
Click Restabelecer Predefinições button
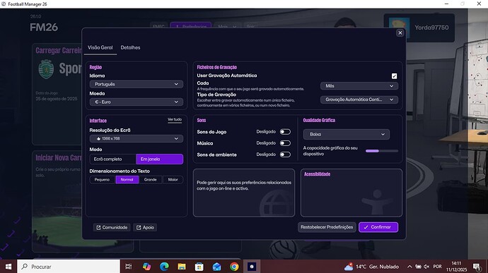point(327,227)
